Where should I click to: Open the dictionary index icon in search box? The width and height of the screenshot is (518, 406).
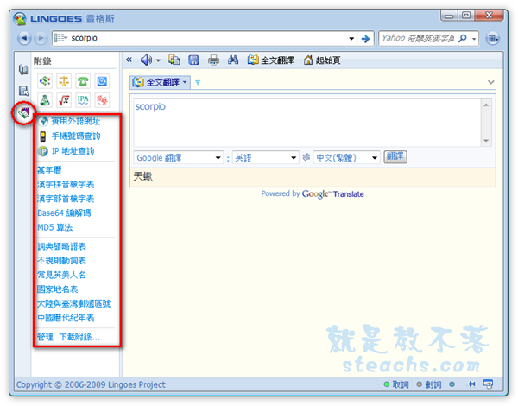tap(60, 38)
